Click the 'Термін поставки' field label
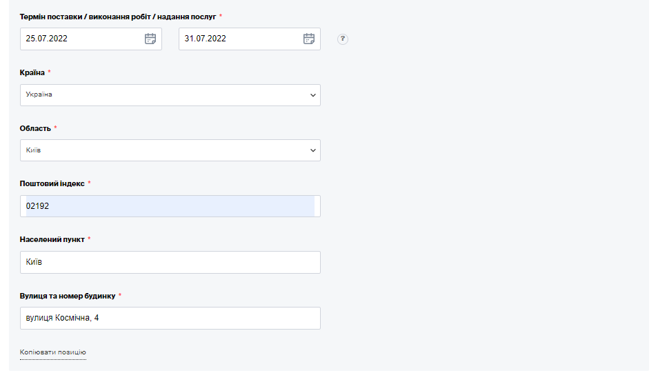The width and height of the screenshot is (658, 373). pos(117,16)
